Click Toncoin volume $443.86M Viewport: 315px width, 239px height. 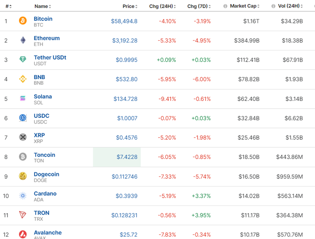click(x=289, y=157)
